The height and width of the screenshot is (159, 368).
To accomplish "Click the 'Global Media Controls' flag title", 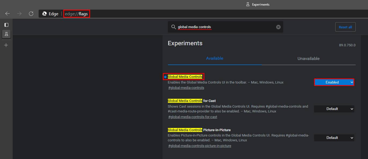I will pos(185,77).
